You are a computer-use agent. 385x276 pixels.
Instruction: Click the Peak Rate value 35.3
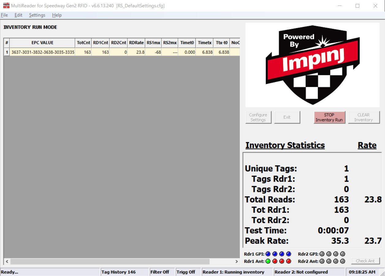[340, 241]
